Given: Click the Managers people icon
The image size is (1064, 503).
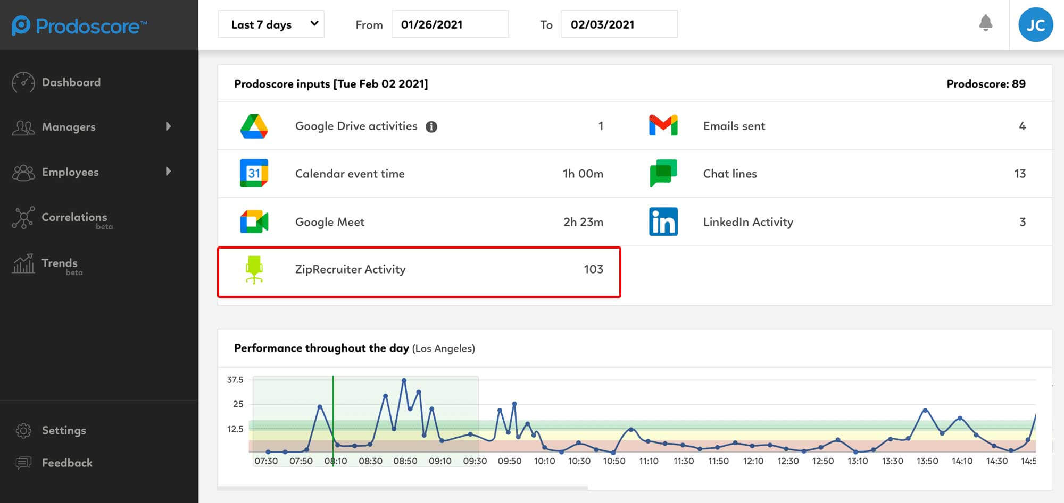Looking at the screenshot, I should tap(23, 127).
